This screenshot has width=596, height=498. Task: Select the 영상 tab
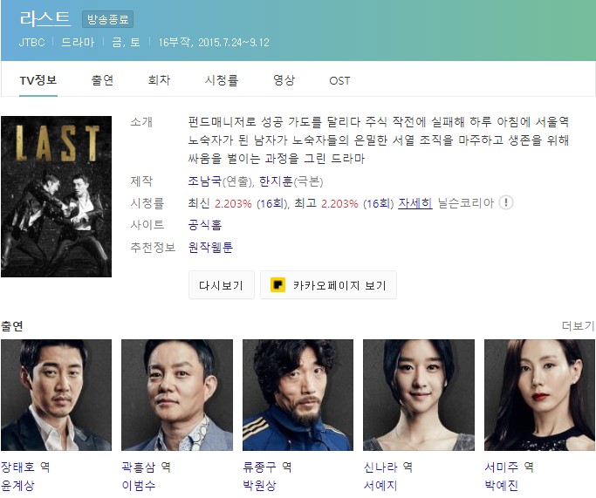coord(284,80)
